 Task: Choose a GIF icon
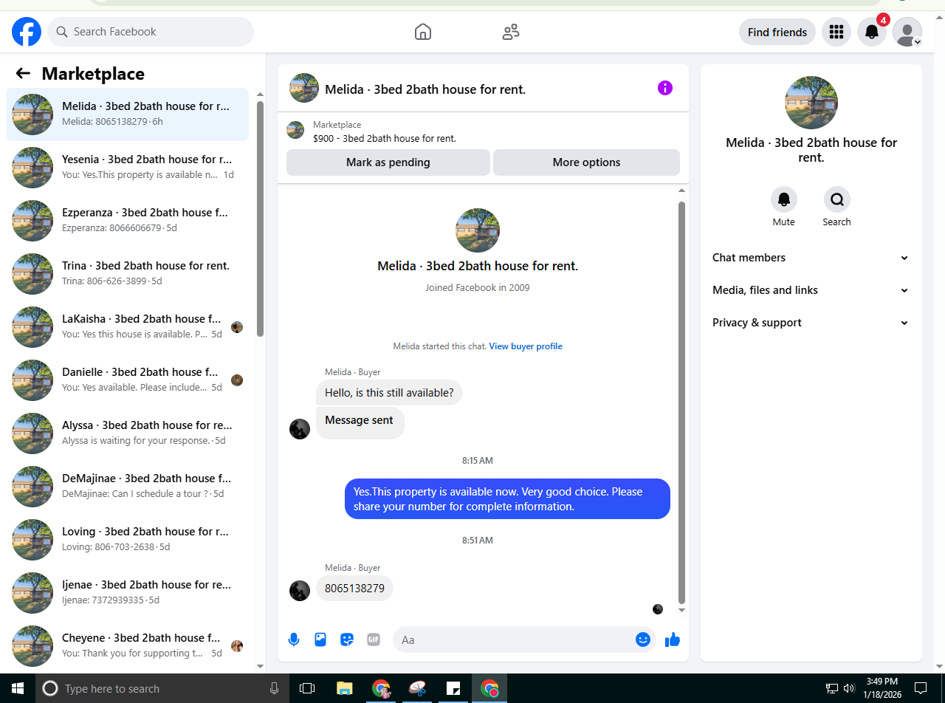374,639
